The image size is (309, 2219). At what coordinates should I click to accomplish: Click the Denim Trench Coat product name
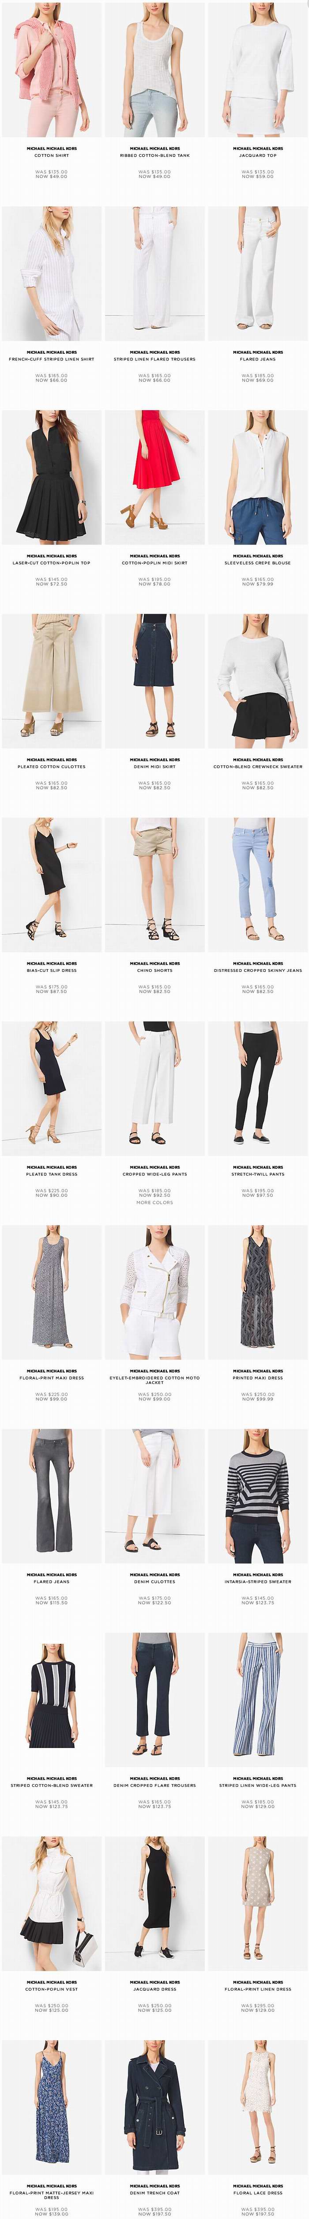(x=154, y=2193)
